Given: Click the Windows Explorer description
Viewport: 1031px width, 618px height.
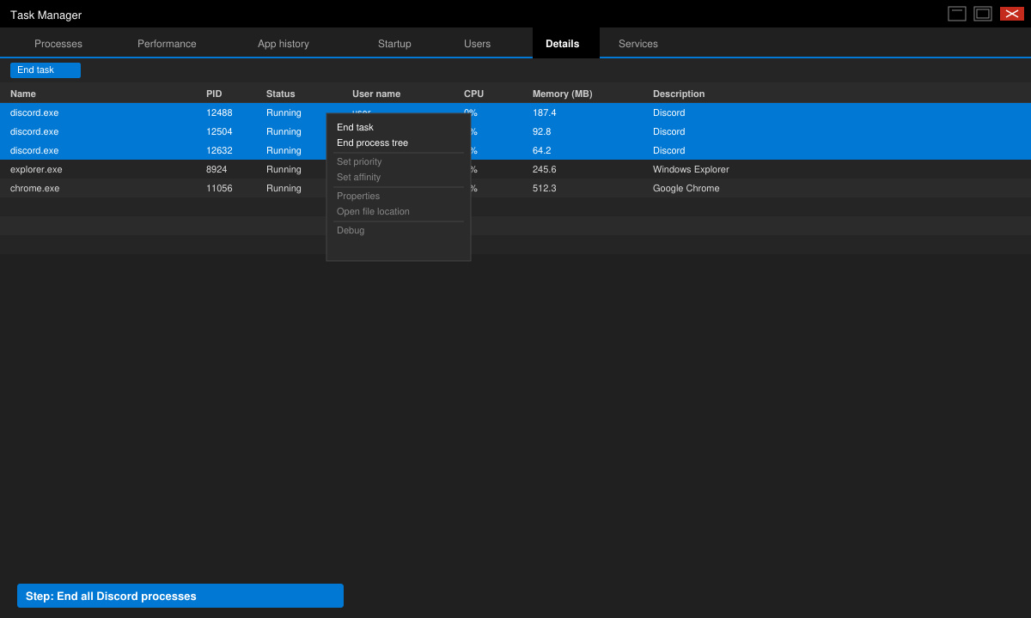Looking at the screenshot, I should 691,169.
